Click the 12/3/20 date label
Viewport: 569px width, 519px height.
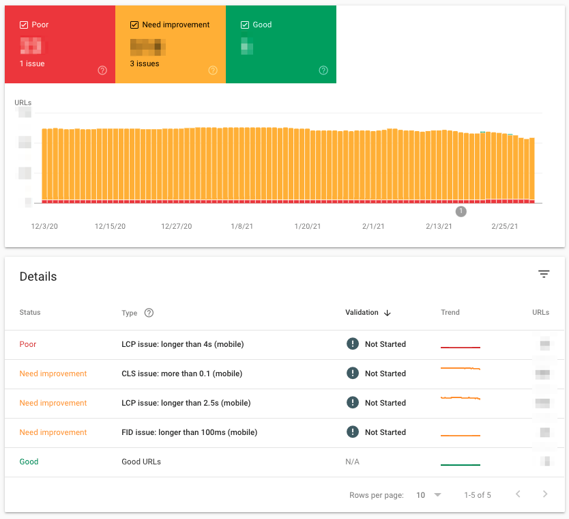pos(44,226)
